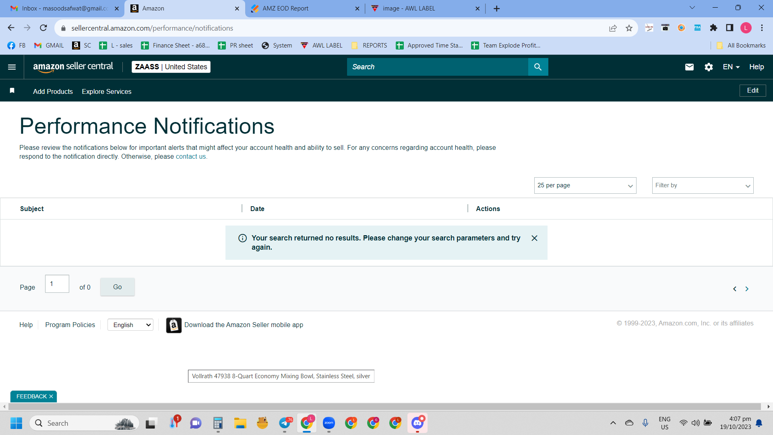Open the AWL LABEL bookmark
This screenshot has width=773, height=435.
click(x=322, y=46)
